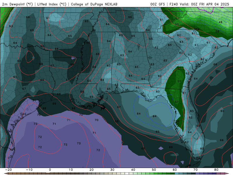Viewport: 233px width, 175px height.
Task: Click the '49' dewpoint value in bright green area
Action: [220, 22]
